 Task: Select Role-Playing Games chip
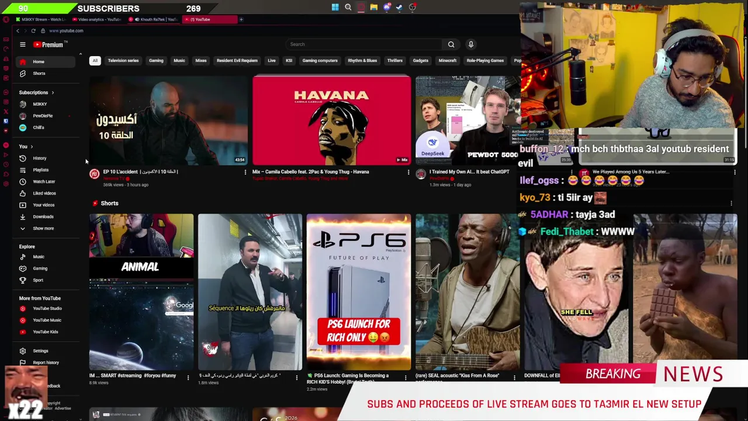(485, 61)
